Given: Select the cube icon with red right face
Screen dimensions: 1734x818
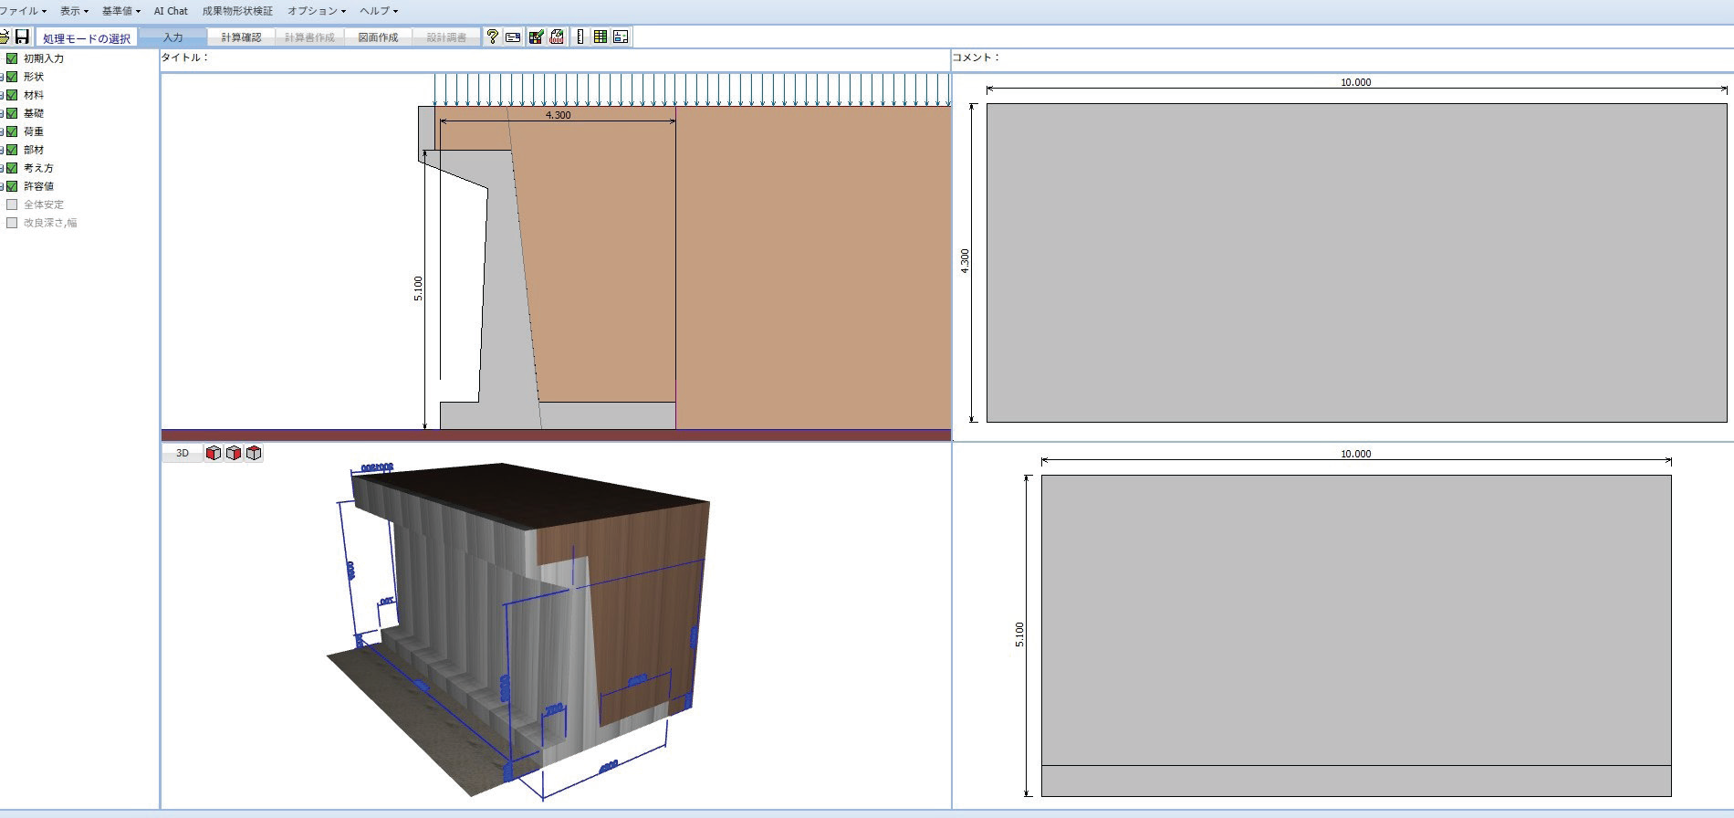Looking at the screenshot, I should 234,453.
